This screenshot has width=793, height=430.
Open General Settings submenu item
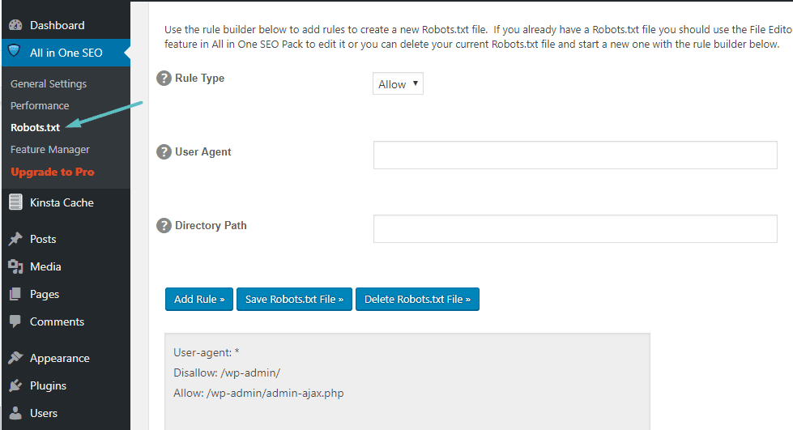pyautogui.click(x=49, y=83)
